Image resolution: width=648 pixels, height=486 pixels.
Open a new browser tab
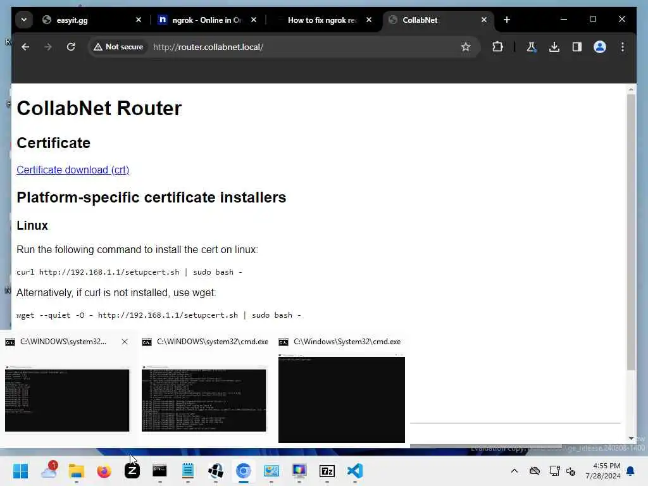[x=507, y=20]
